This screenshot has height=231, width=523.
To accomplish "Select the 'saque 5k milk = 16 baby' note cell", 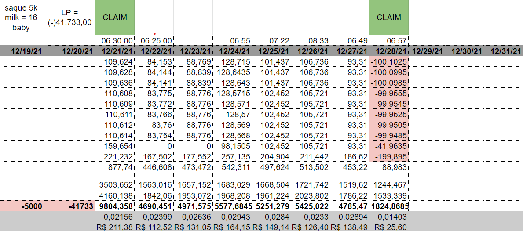I will click(22, 17).
